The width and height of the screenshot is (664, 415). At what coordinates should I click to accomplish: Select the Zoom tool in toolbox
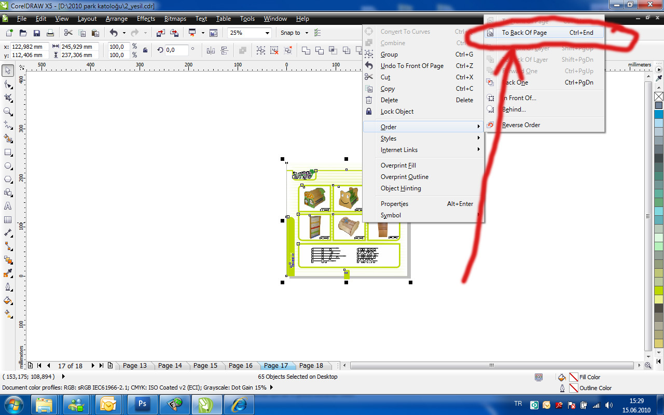[8, 112]
